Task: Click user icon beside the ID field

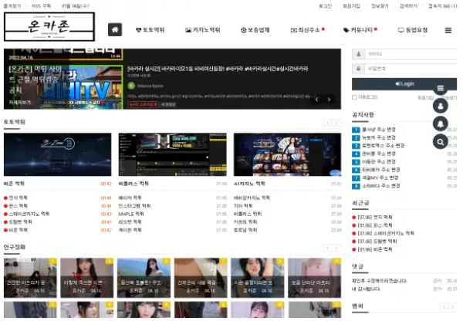Action: (359, 54)
